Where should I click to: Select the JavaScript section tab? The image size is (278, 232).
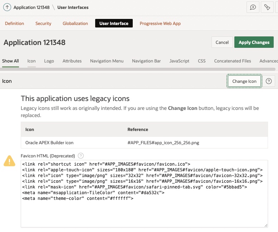point(179,61)
